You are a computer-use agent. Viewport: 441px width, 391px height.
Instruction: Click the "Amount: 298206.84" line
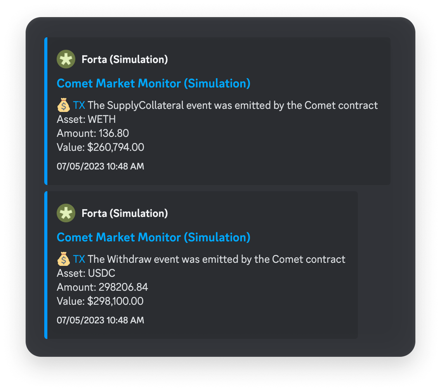[x=102, y=287]
